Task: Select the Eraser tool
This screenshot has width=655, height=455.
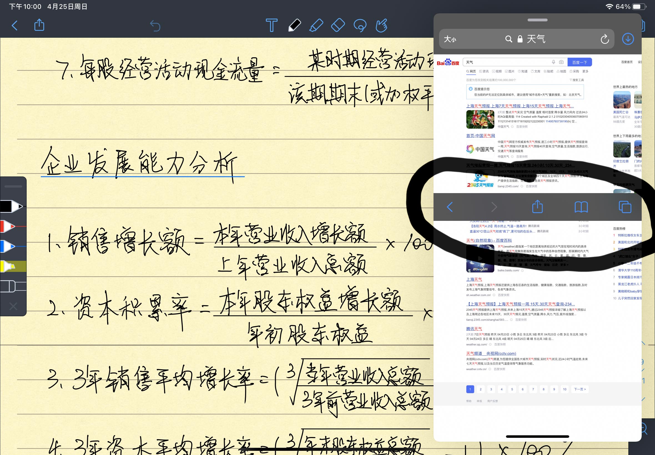Action: coord(338,25)
